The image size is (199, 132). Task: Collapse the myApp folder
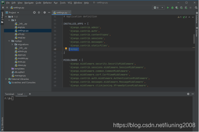pos(9,41)
